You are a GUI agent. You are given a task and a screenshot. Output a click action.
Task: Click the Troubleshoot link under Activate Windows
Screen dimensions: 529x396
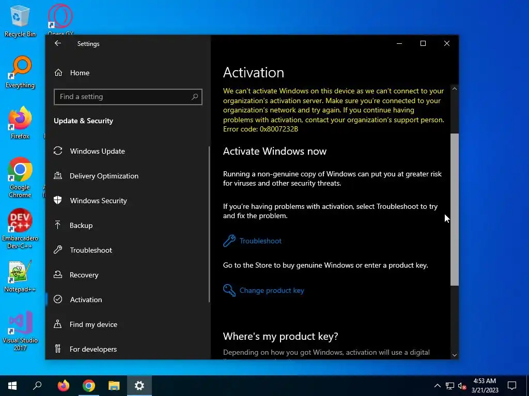coord(260,241)
